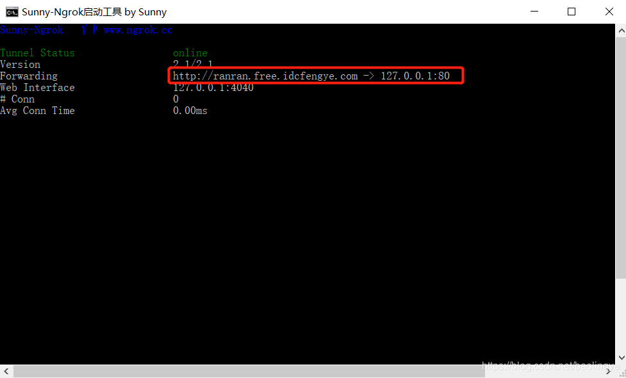Click the # Conn counter value
This screenshot has height=378, width=626.
click(174, 99)
